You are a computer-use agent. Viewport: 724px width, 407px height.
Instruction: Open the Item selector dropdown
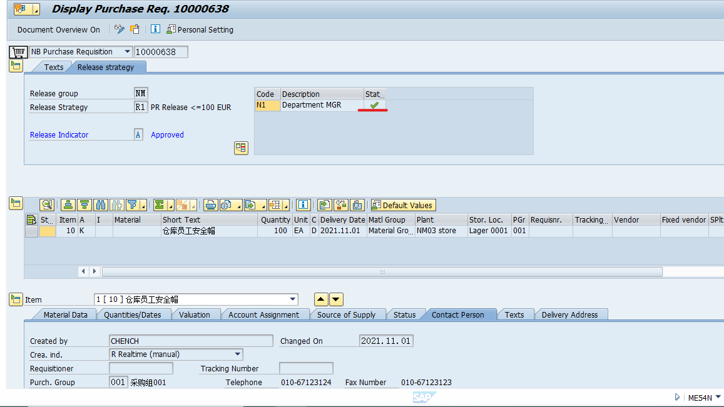(x=293, y=299)
